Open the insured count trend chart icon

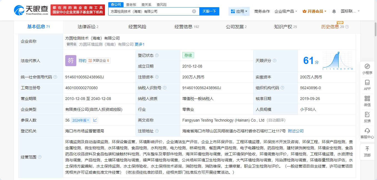[x=95, y=120]
